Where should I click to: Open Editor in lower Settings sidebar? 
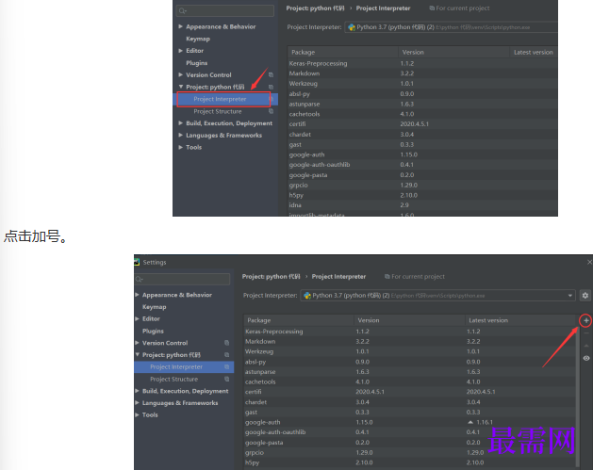151,319
